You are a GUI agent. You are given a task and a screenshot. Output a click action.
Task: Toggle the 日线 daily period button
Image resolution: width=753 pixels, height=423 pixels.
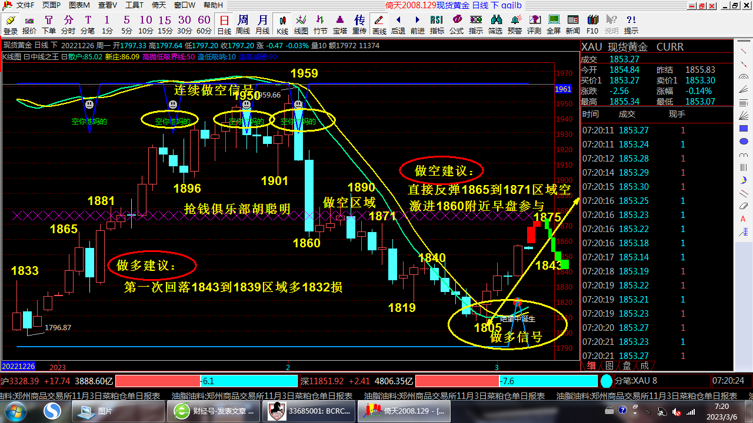point(224,25)
